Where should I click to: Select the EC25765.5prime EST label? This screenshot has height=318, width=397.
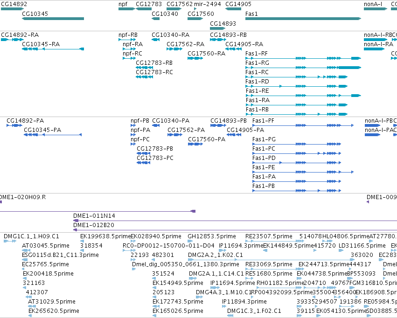pos(46,264)
